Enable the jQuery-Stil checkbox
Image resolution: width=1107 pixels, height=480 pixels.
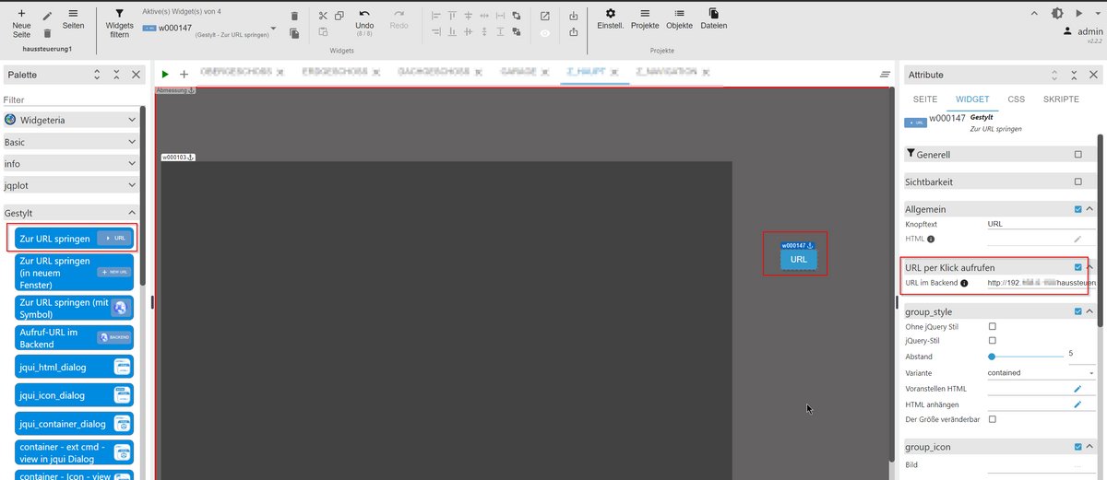pyautogui.click(x=993, y=341)
